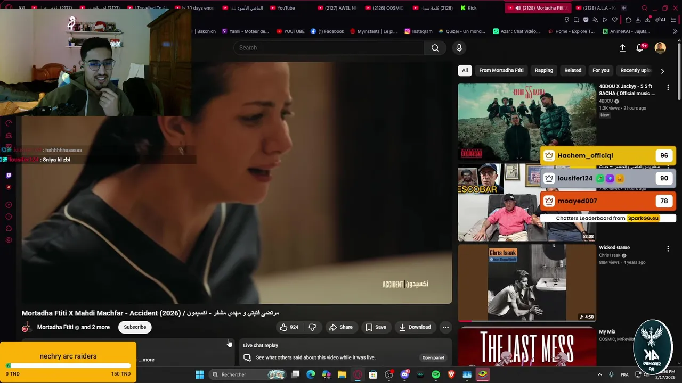Show hidden system tray icons
This screenshot has height=383, width=682.
pyautogui.click(x=599, y=374)
